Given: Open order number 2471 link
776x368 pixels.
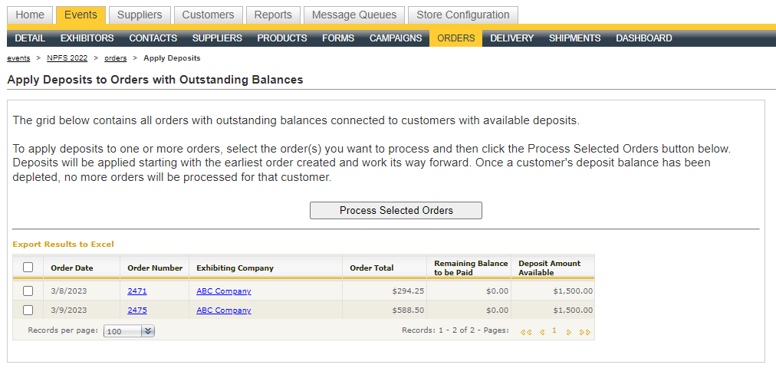Looking at the screenshot, I should pyautogui.click(x=137, y=291).
